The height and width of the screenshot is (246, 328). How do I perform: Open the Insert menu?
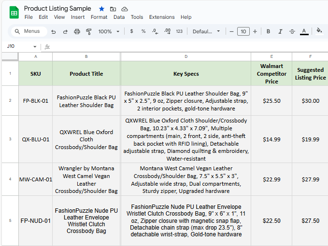tap(78, 17)
